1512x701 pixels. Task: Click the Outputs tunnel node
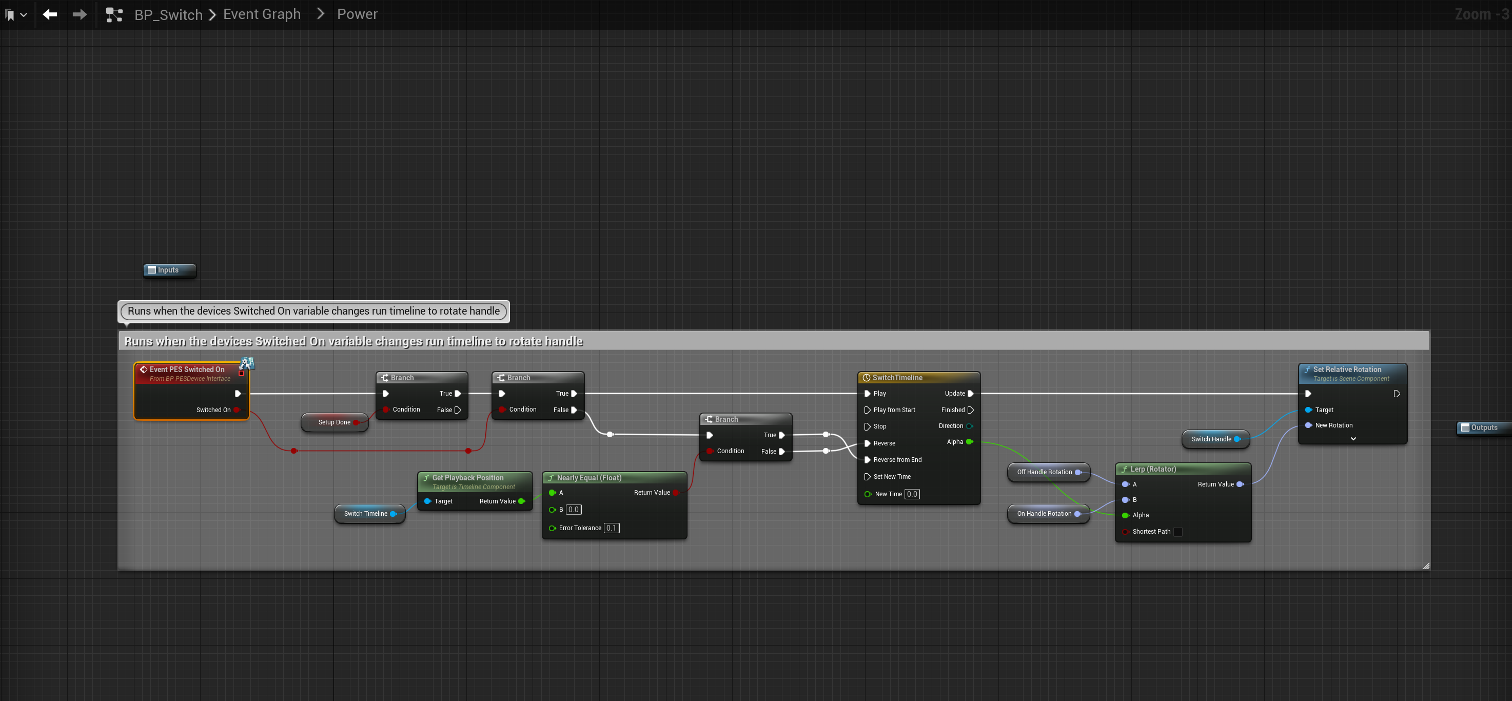(1483, 427)
